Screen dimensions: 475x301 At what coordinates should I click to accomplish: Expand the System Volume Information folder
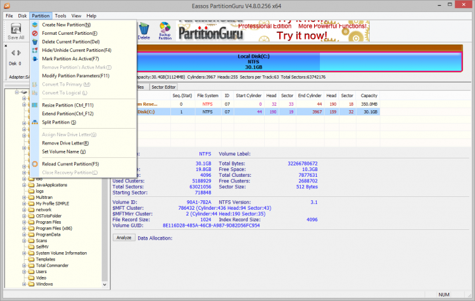24,253
